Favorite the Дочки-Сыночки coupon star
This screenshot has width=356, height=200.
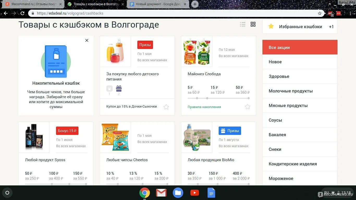(166, 107)
